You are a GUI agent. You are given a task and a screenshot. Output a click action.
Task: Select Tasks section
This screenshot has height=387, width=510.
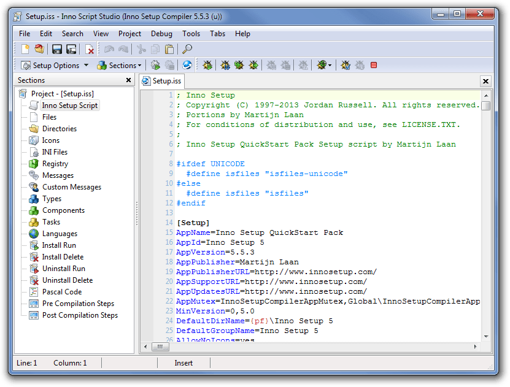[51, 222]
